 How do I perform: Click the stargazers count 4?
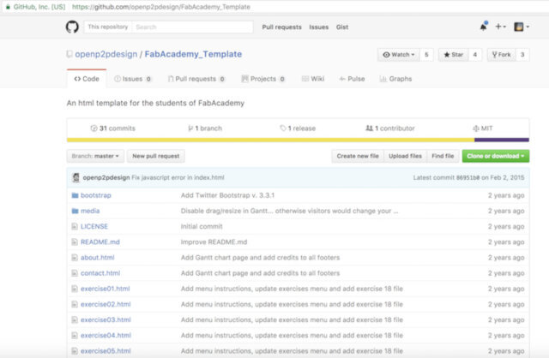click(474, 55)
